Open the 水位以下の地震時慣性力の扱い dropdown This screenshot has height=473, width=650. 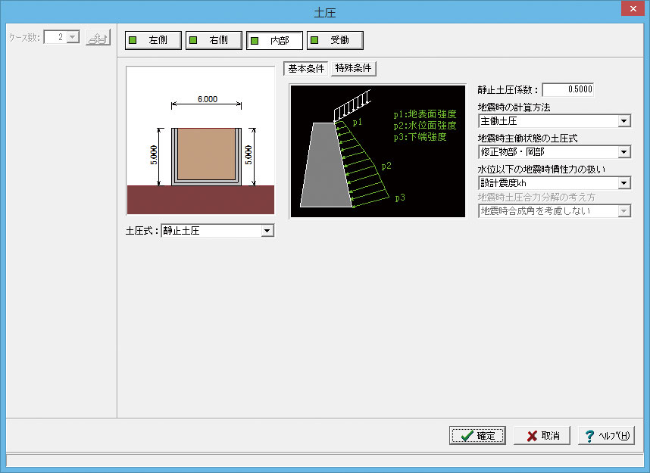point(555,182)
